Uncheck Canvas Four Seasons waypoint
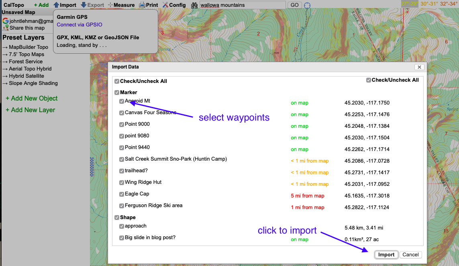This screenshot has width=459, height=266. tap(122, 113)
